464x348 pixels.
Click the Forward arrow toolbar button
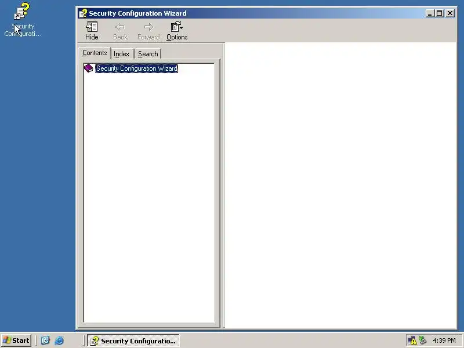pyautogui.click(x=148, y=31)
